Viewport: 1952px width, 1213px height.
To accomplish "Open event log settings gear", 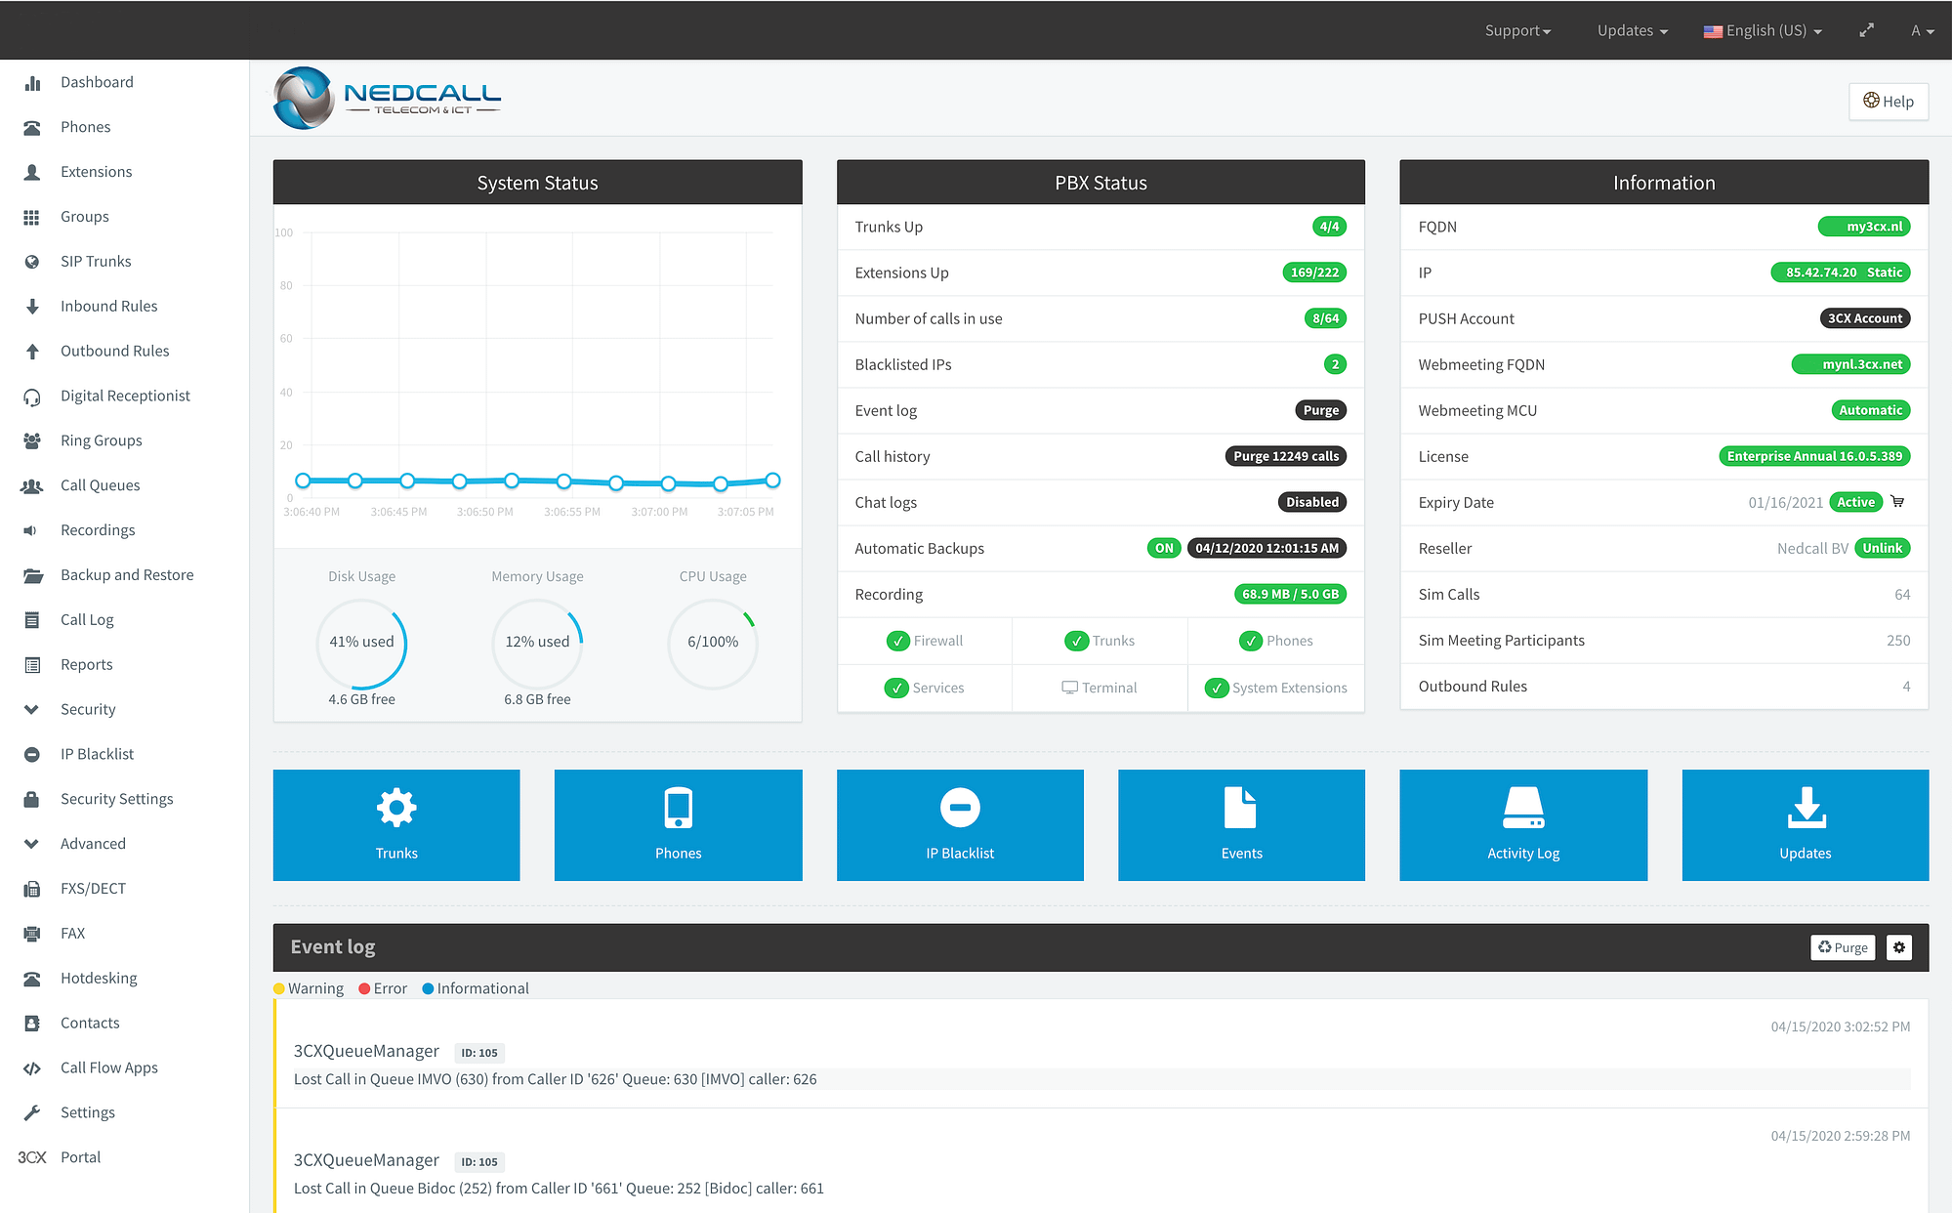I will (x=1898, y=947).
